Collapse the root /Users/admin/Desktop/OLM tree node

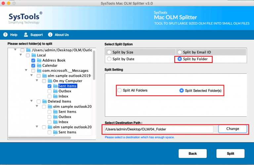click(x=15, y=50)
